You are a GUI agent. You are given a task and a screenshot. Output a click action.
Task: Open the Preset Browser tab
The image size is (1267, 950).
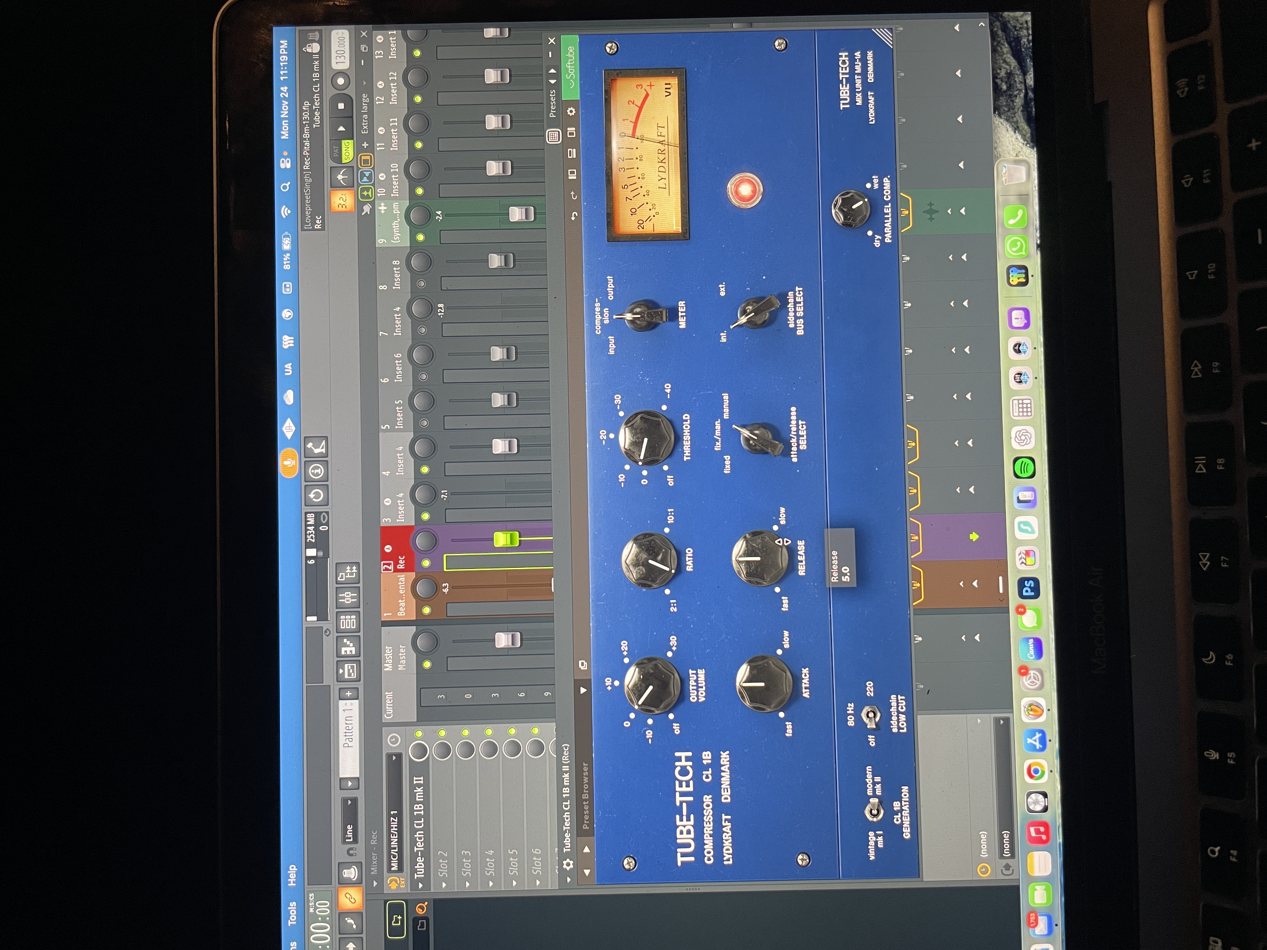click(x=585, y=795)
